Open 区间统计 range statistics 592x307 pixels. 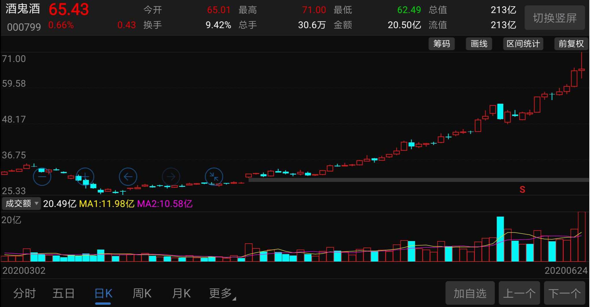[x=523, y=44]
